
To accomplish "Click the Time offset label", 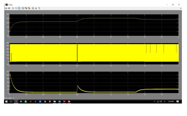I will pos(8,98).
